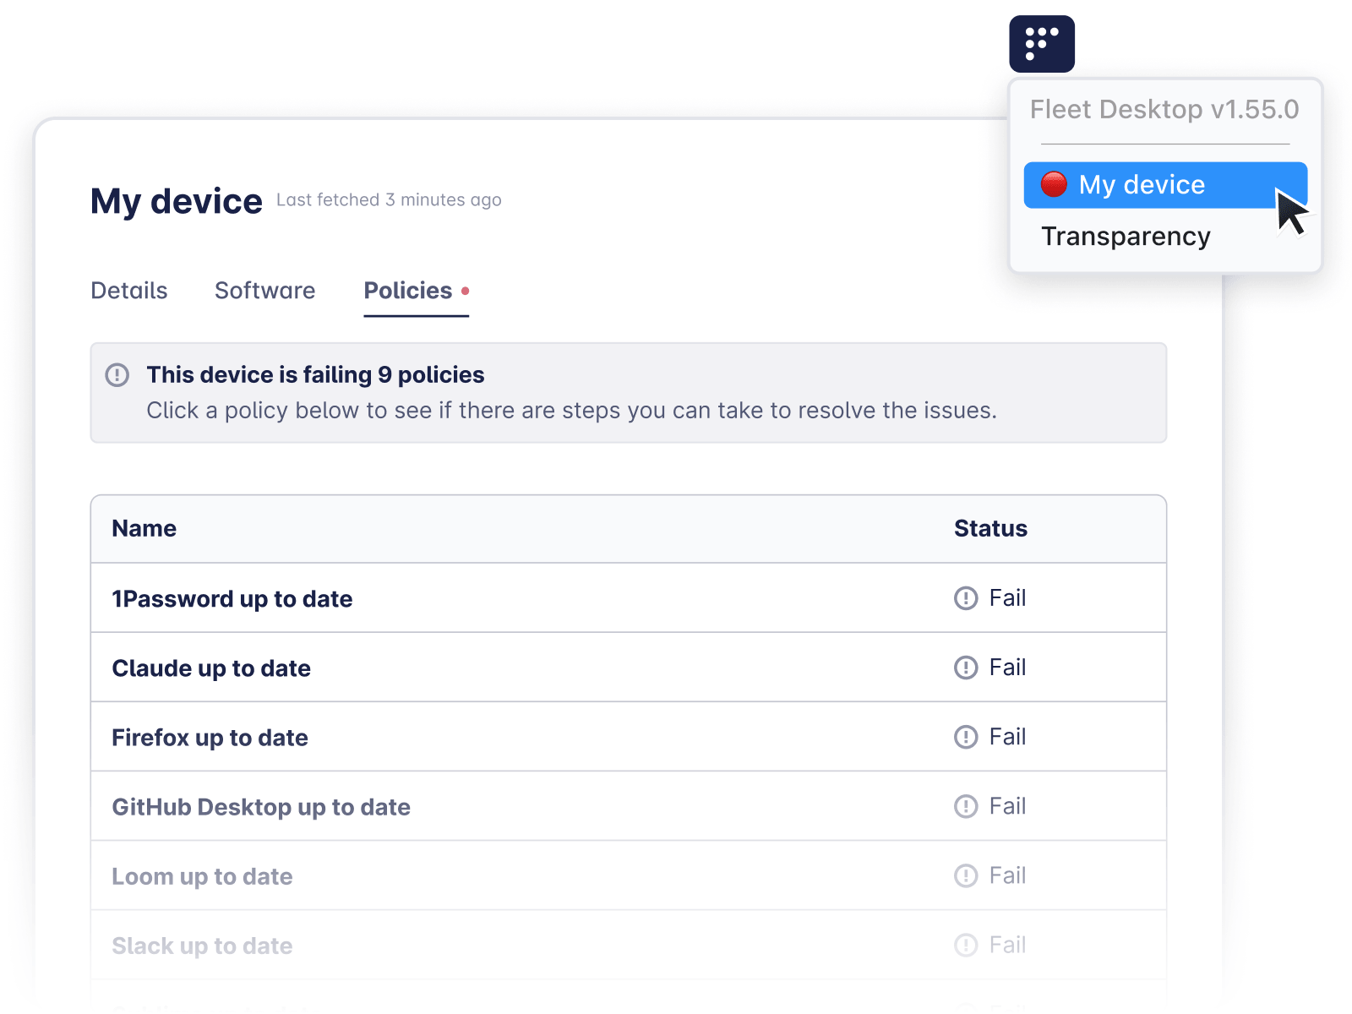Select the Policies tab

pos(416,291)
